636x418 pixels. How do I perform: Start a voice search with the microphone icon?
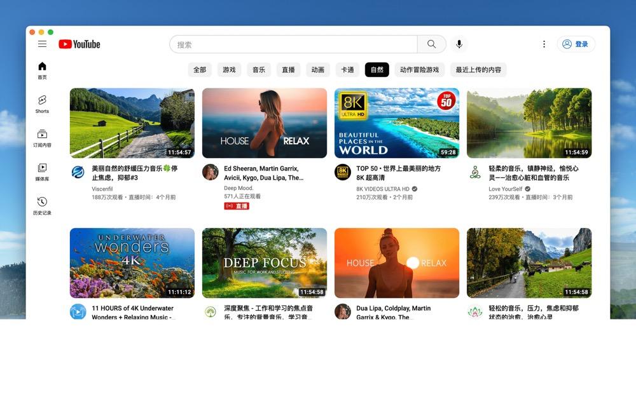(459, 44)
